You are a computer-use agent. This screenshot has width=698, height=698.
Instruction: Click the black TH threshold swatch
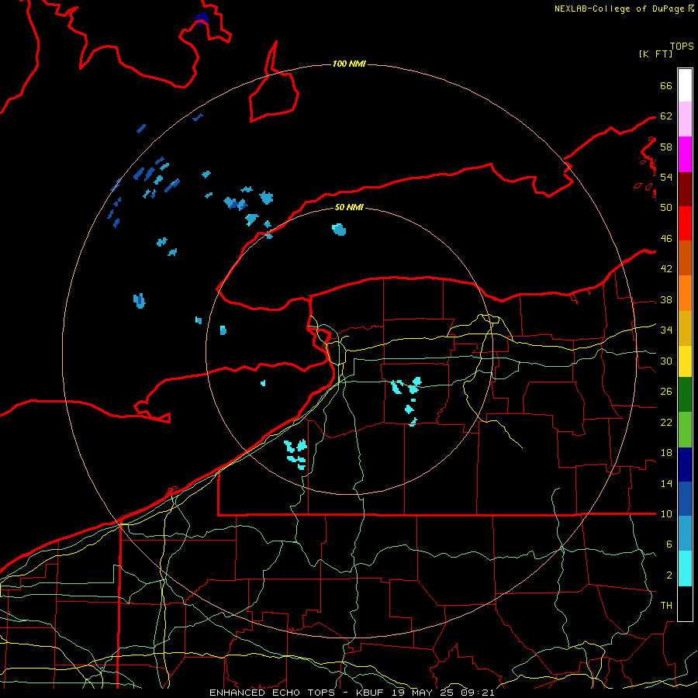pyautogui.click(x=685, y=603)
